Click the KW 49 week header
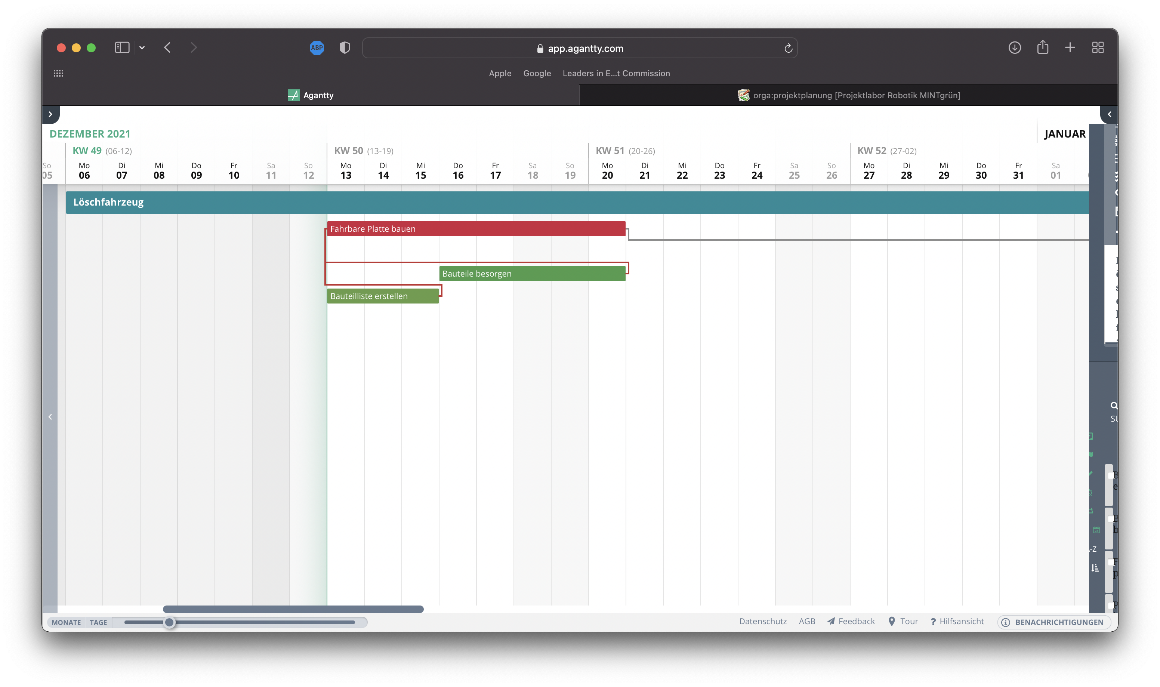Image resolution: width=1160 pixels, height=687 pixels. click(x=102, y=151)
